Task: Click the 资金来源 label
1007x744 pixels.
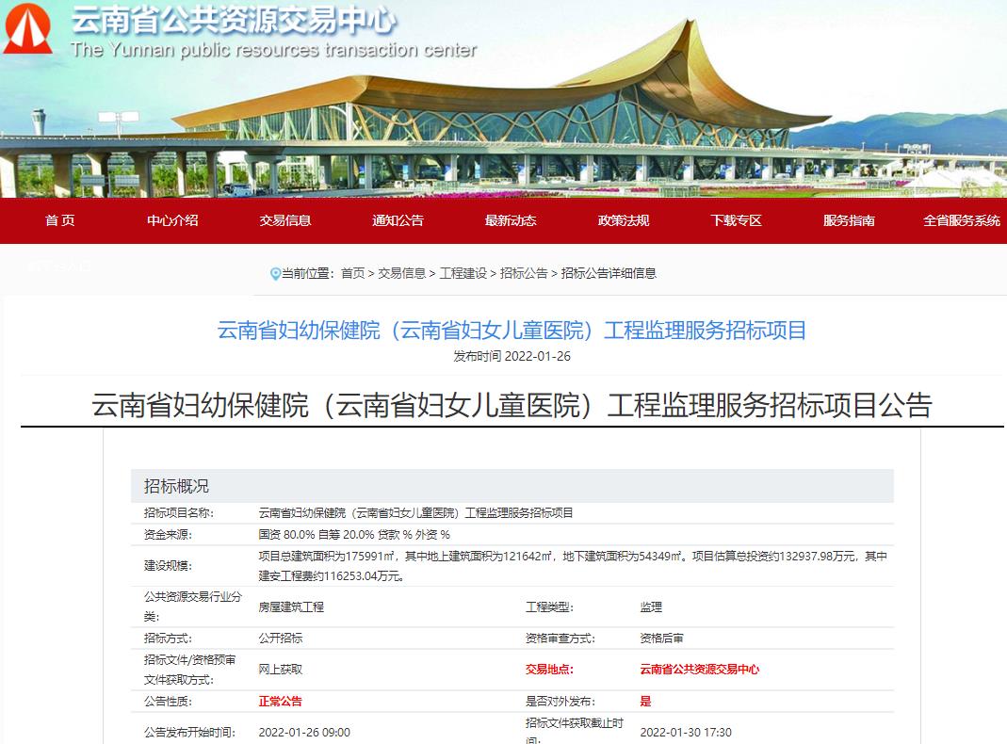Action: click(168, 535)
